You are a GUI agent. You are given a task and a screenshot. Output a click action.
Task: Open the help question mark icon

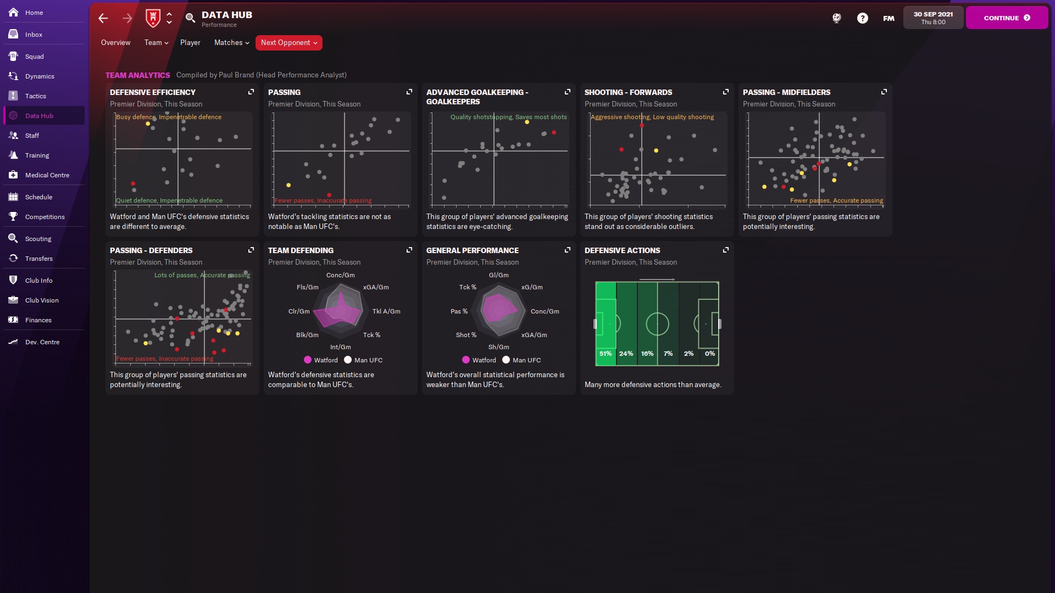point(863,18)
